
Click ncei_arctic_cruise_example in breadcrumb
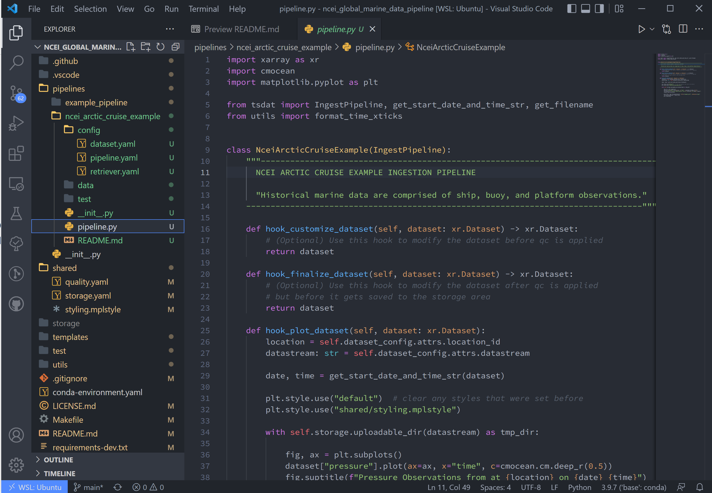point(284,47)
